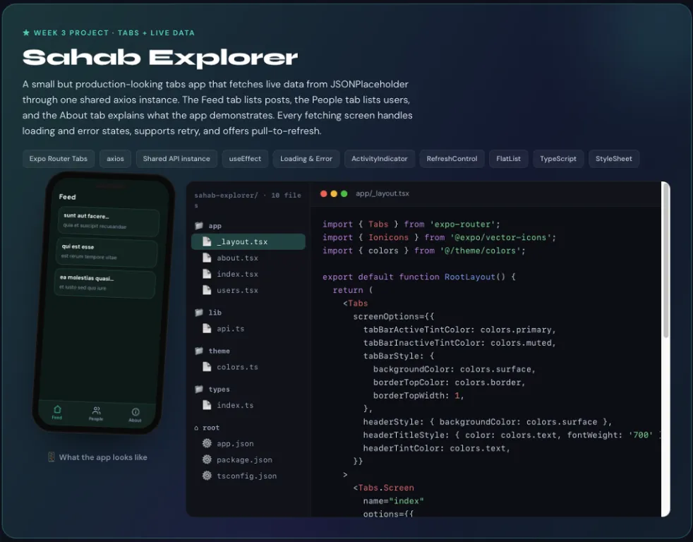
Task: Tap the People icon in phone tab bar
Action: [97, 411]
